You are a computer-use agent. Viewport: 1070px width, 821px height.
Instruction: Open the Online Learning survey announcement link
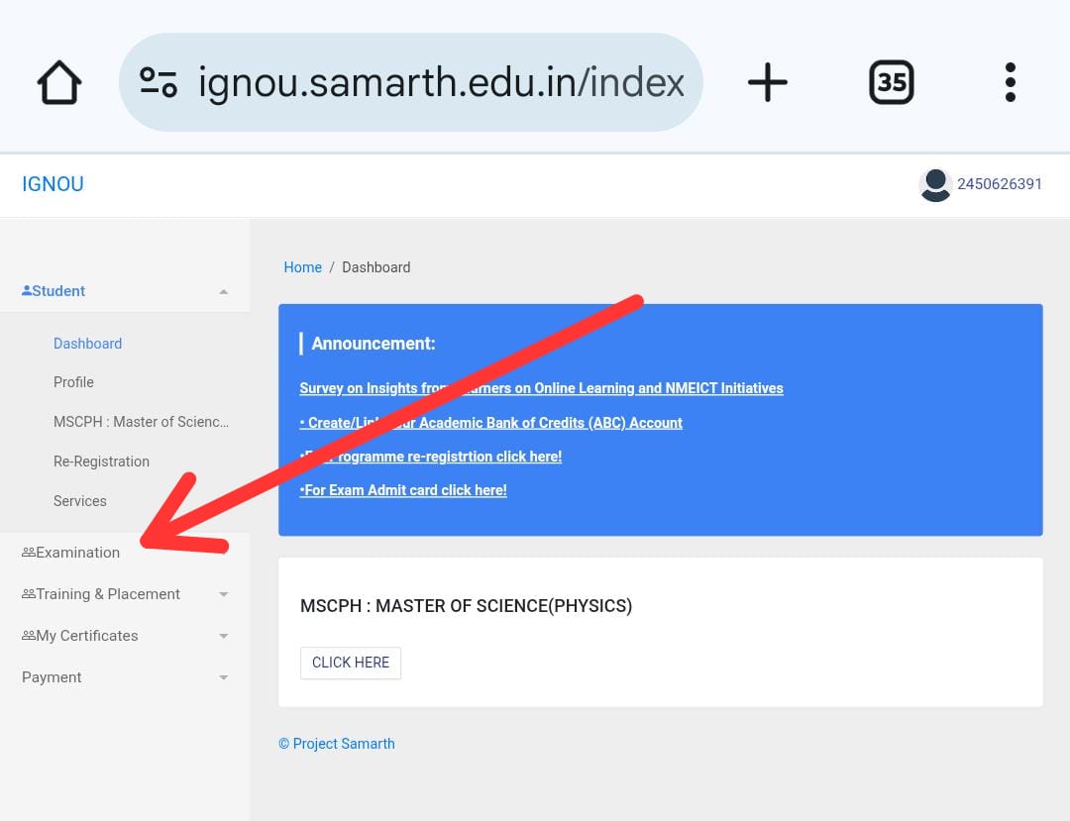tap(541, 388)
